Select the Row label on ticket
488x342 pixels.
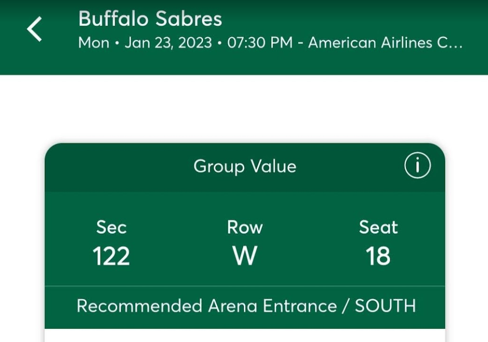tap(245, 227)
